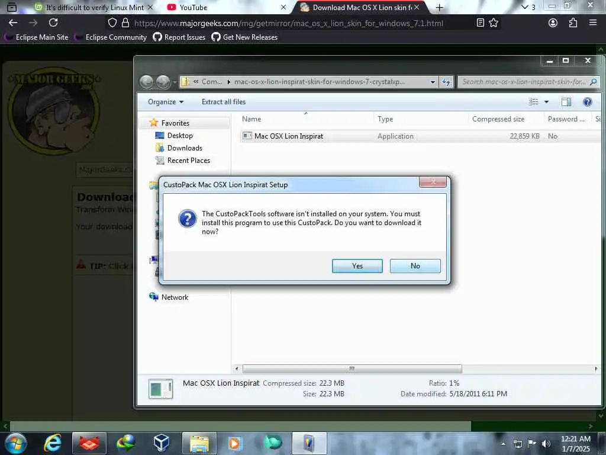This screenshot has width=606, height=455.
Task: Open the browser account icon
Action: pos(553,23)
